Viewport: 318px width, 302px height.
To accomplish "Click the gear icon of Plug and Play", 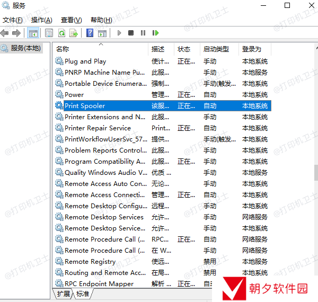I will pyautogui.click(x=59, y=61).
